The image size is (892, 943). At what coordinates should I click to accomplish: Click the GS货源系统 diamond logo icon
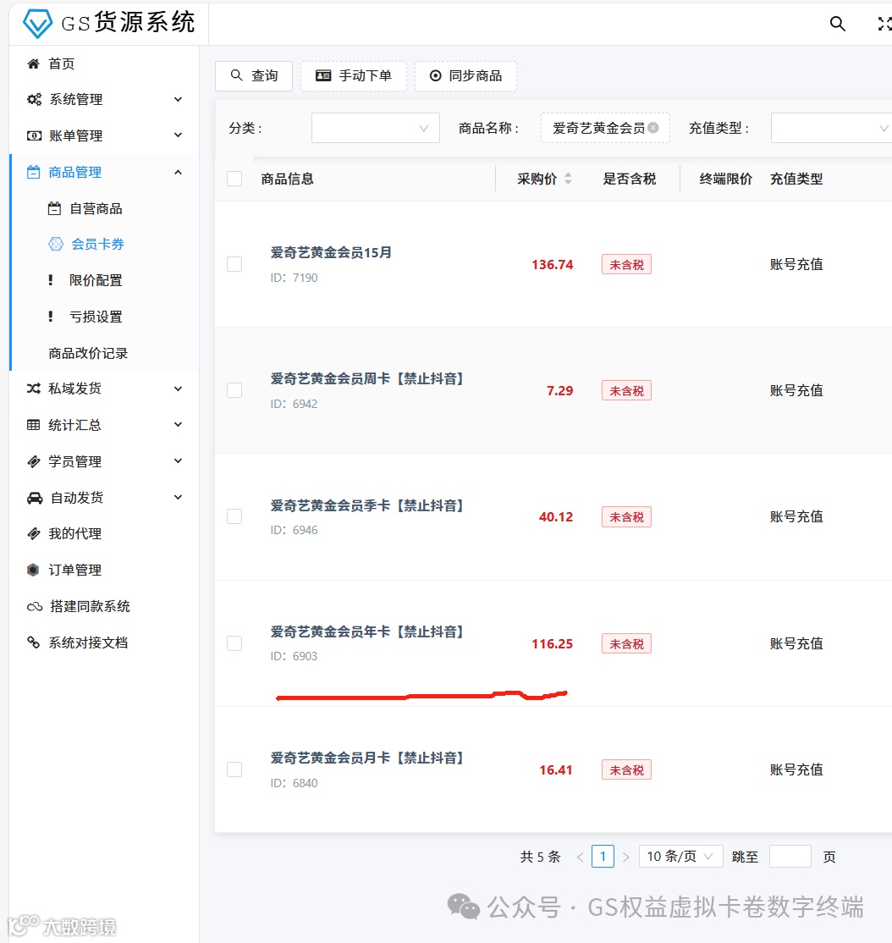pos(37,24)
